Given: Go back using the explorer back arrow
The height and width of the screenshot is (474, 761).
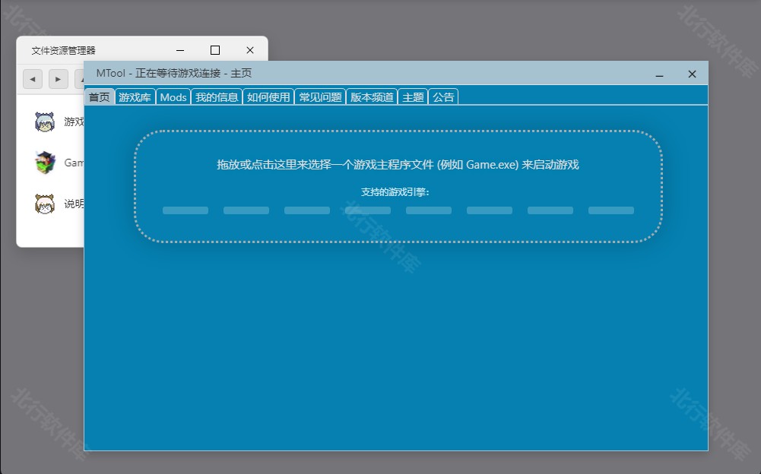Looking at the screenshot, I should coord(33,79).
